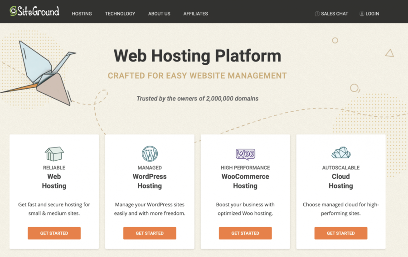Click 'Manage your WordPress sites' description

point(150,209)
